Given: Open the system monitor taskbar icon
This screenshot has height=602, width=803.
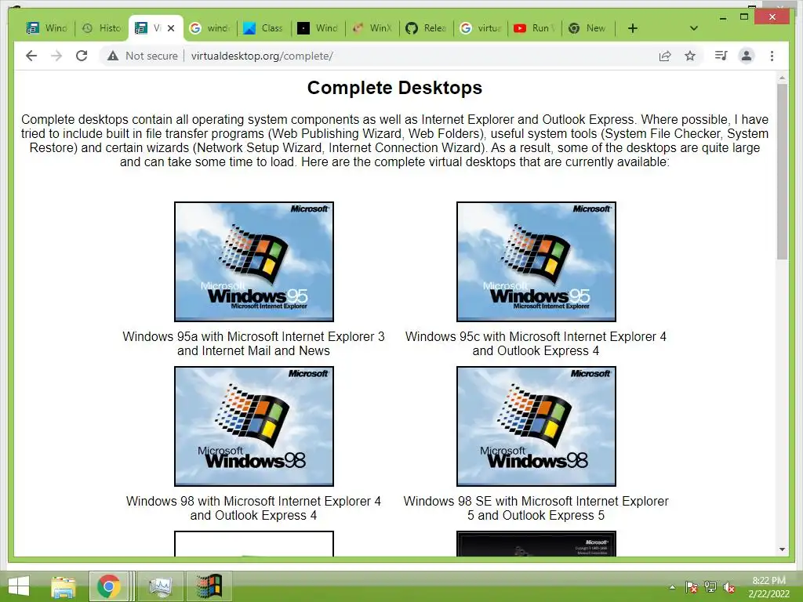Looking at the screenshot, I should coord(161,586).
